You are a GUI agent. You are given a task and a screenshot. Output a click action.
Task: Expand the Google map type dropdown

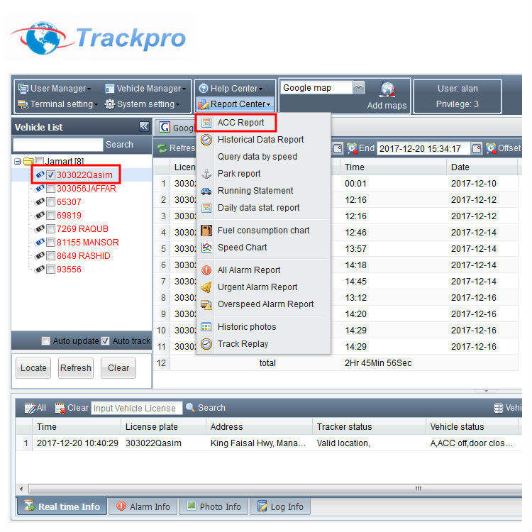pyautogui.click(x=358, y=88)
